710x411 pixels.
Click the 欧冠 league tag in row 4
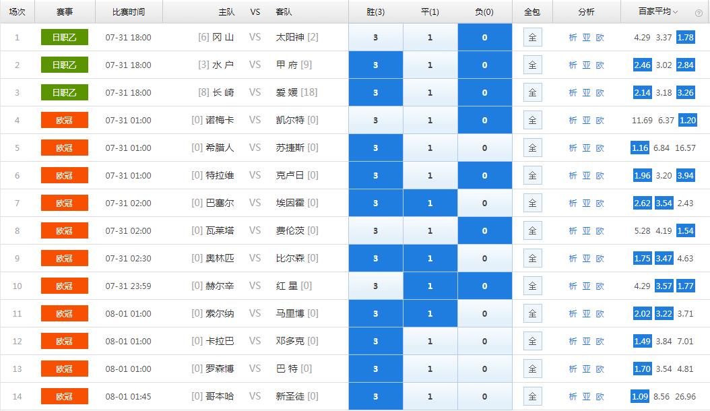tap(64, 120)
